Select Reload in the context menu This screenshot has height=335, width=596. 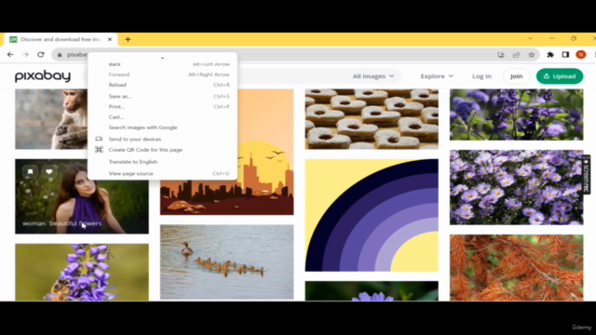coord(162,85)
